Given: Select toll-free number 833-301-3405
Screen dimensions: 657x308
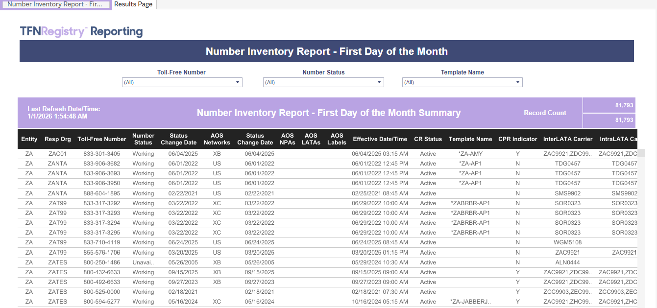Looking at the screenshot, I should pos(102,154).
